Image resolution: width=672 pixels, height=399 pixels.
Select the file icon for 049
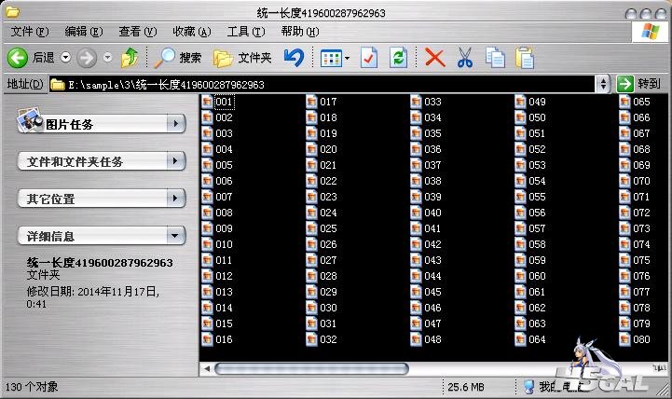pos(520,102)
